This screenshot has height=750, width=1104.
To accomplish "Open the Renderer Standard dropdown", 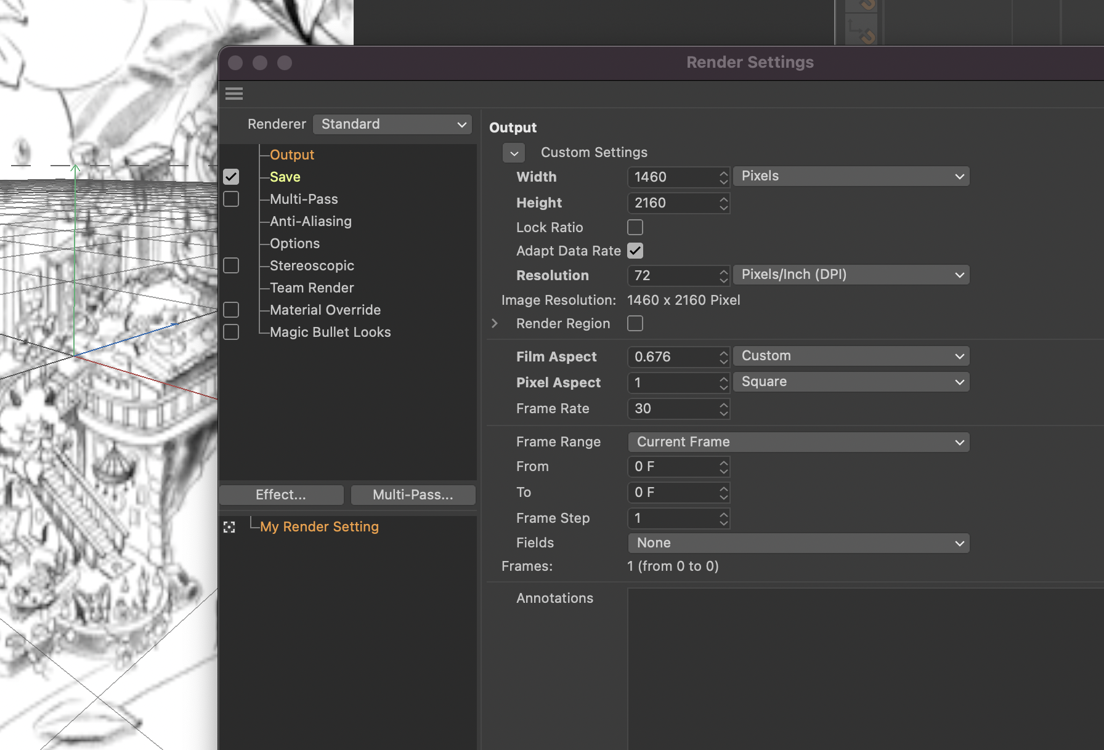I will [x=392, y=124].
